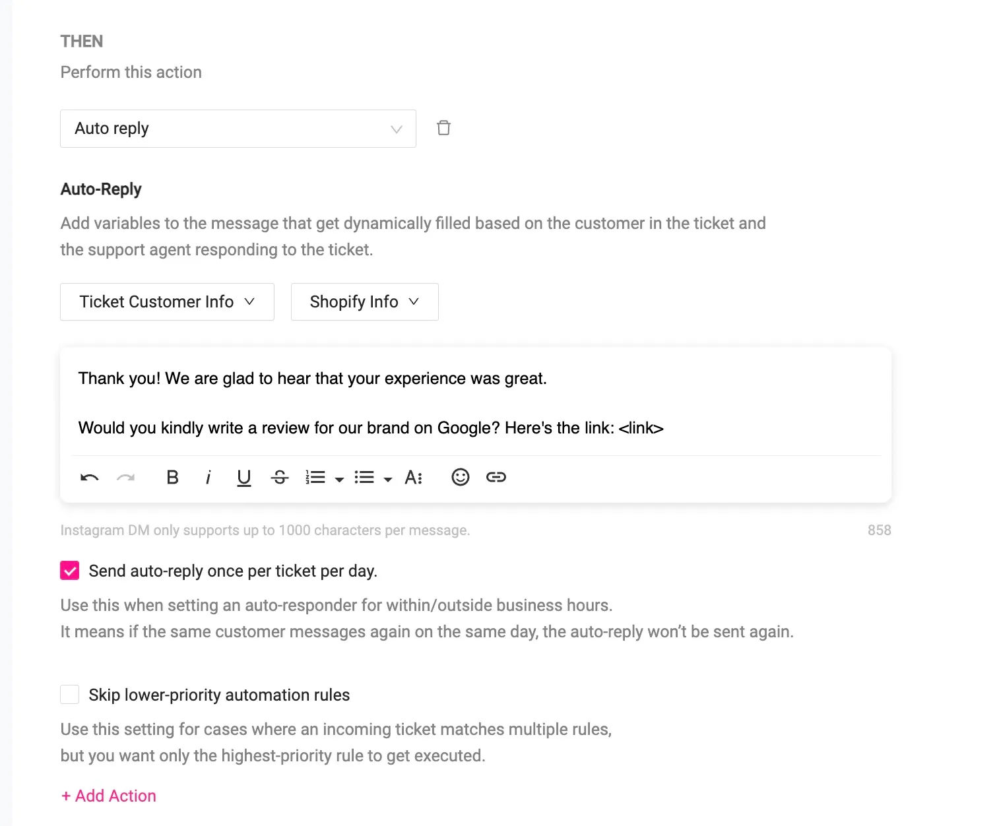999x826 pixels.
Task: Underline selected text in the auto-reply
Action: pyautogui.click(x=243, y=477)
